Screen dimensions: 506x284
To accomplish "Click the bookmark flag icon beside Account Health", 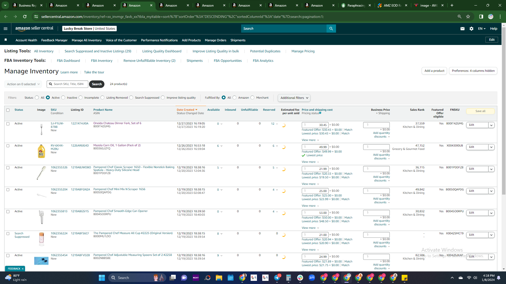I will (x=6, y=40).
